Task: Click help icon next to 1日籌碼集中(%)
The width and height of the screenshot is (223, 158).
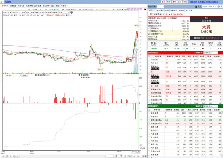Action: (173, 31)
